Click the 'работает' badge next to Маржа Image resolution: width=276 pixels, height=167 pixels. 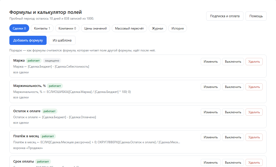tap(34, 61)
